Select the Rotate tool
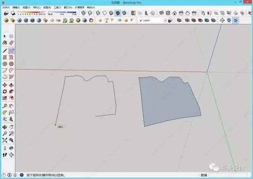The width and height of the screenshot is (253, 179). 5,91
